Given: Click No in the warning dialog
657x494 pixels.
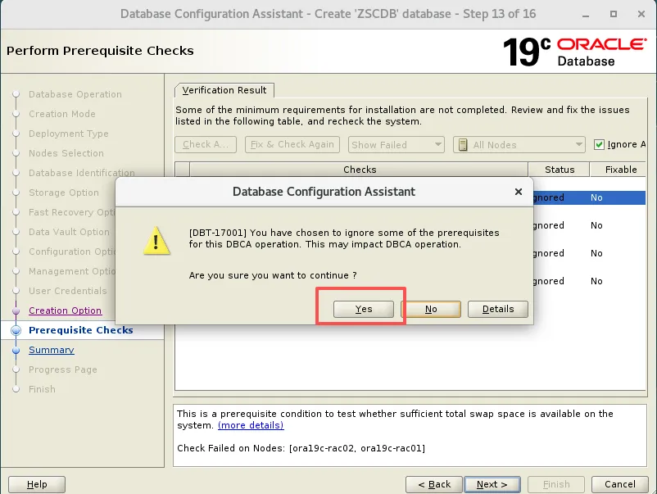Looking at the screenshot, I should (x=431, y=309).
